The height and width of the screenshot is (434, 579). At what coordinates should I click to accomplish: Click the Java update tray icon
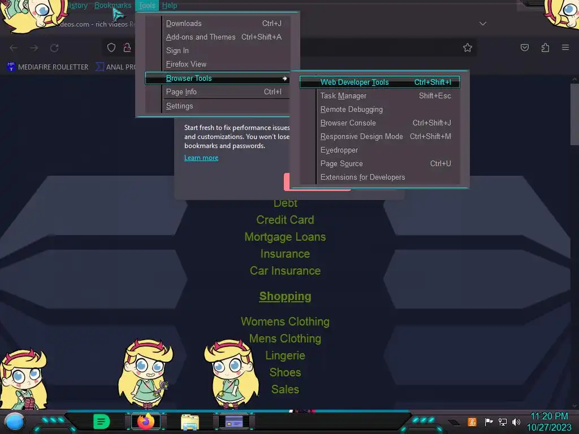click(x=472, y=422)
